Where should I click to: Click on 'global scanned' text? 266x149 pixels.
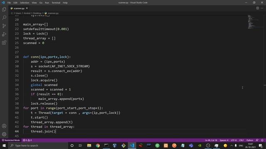point(44,85)
